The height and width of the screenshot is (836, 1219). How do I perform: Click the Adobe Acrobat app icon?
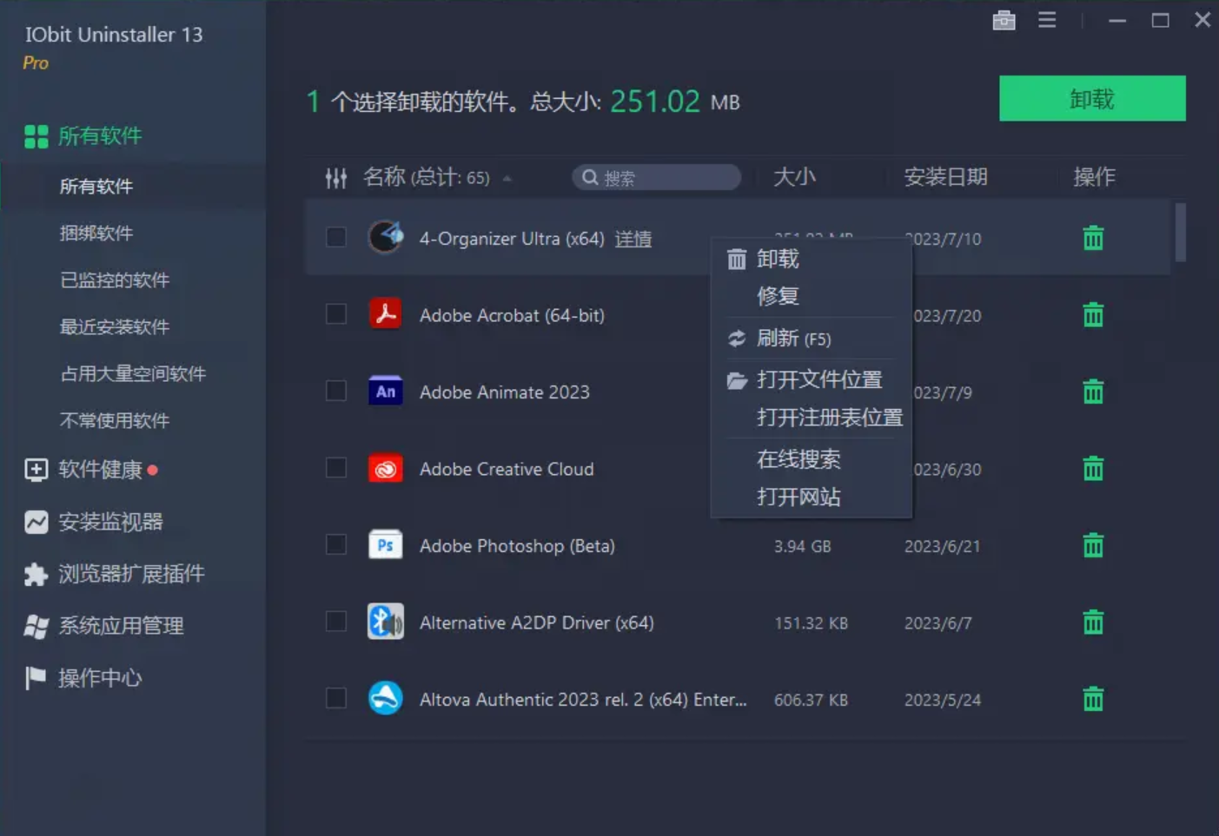click(x=386, y=313)
